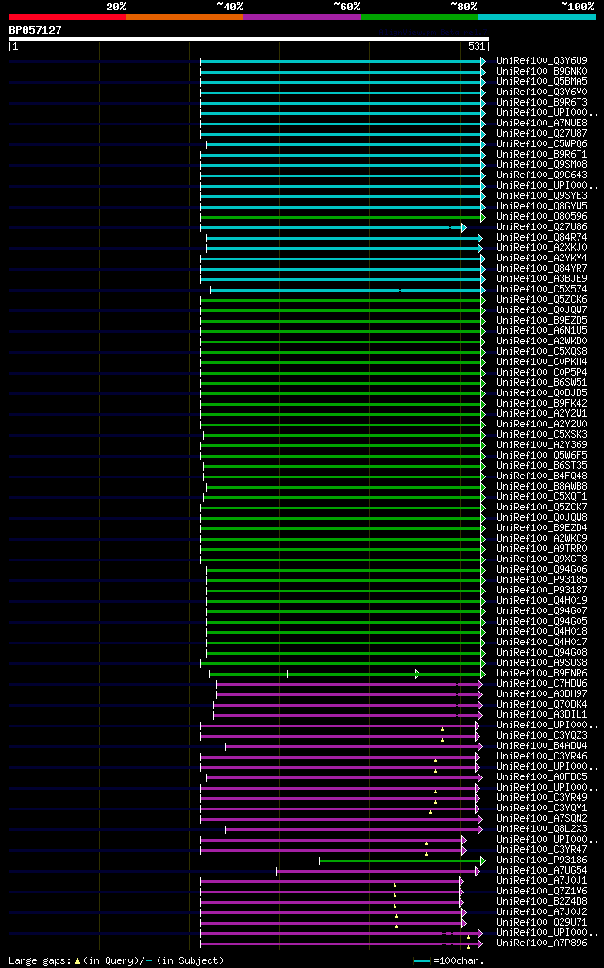This screenshot has height=968, width=604.
Task: Select the UniRef100_C7HDW6 label
Action: coord(543,684)
